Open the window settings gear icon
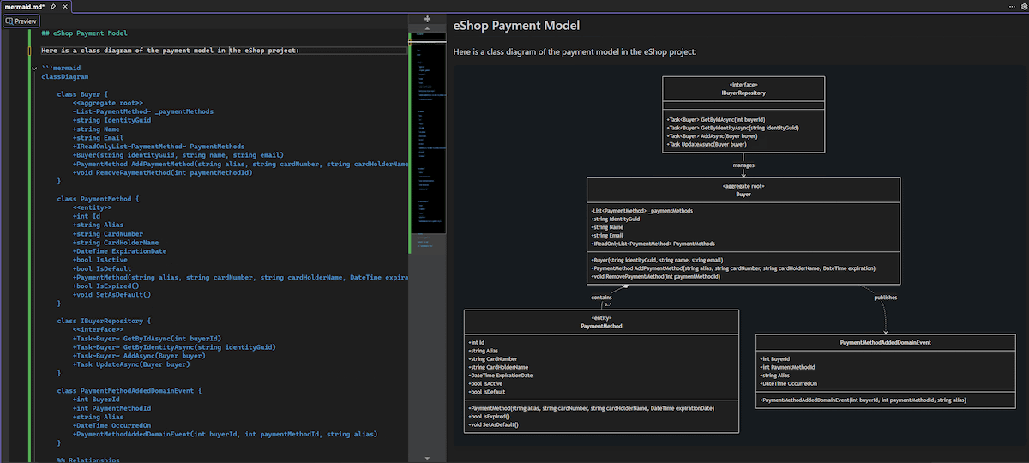Image resolution: width=1029 pixels, height=463 pixels. click(1023, 6)
